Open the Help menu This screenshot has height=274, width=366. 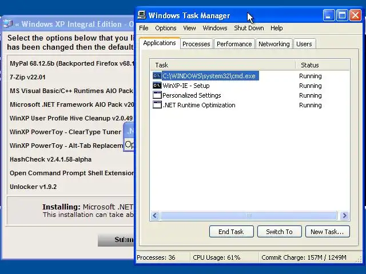click(x=277, y=28)
